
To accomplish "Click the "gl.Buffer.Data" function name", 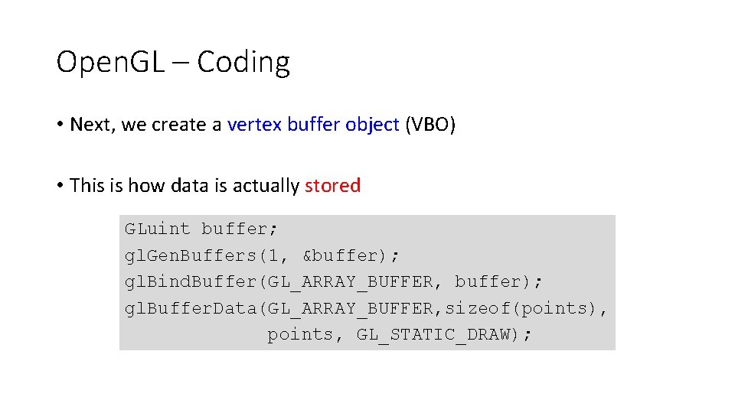I will (x=192, y=308).
